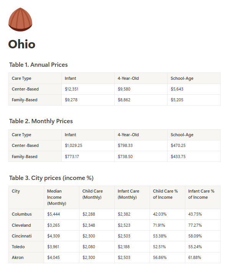This screenshot has width=229, height=272.
Task: Select Columbus's 42.03% child care cell
Action: pos(167,214)
